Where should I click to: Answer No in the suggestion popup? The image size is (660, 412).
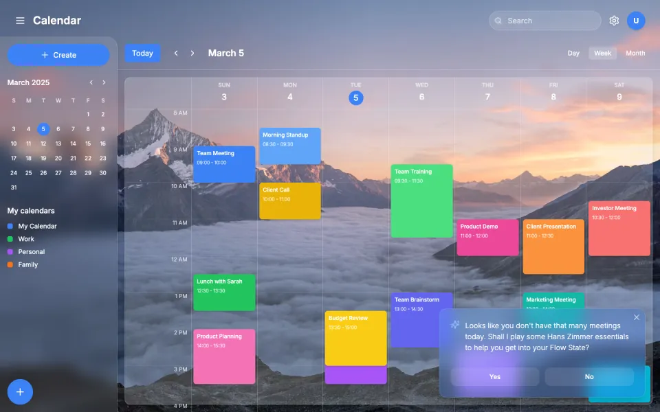coord(589,377)
